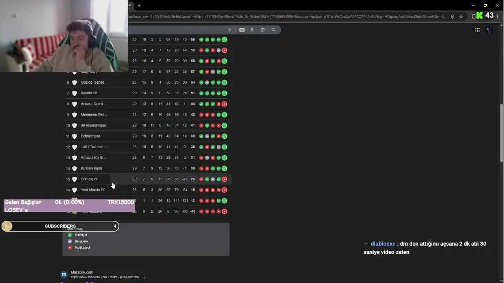Click the Mağlubiyet legend entry
This screenshot has width=504, height=283.
[x=79, y=248]
